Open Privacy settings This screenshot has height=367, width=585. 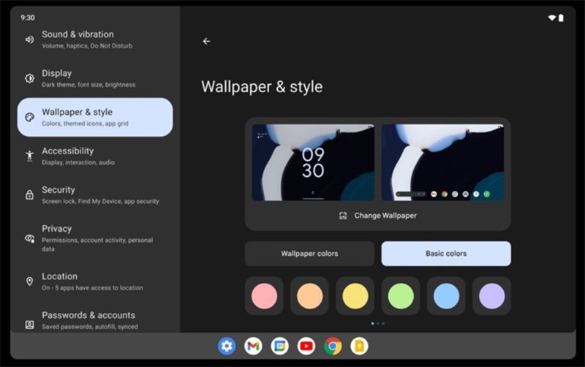(x=95, y=238)
